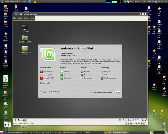Open the Tutorials link
This screenshot has height=134, width=168.
coord(66,72)
